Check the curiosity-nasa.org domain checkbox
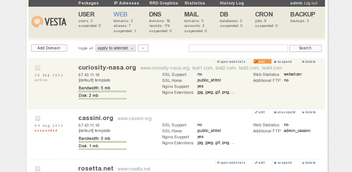The image size is (352, 172). click(37, 68)
